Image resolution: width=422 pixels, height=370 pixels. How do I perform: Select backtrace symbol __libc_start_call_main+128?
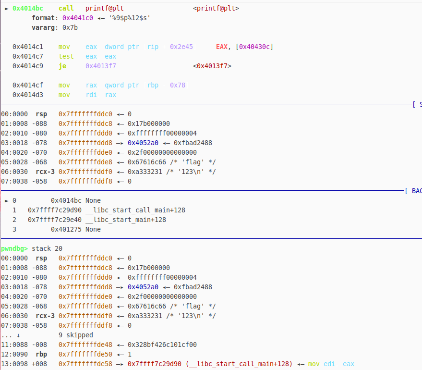[x=135, y=210]
